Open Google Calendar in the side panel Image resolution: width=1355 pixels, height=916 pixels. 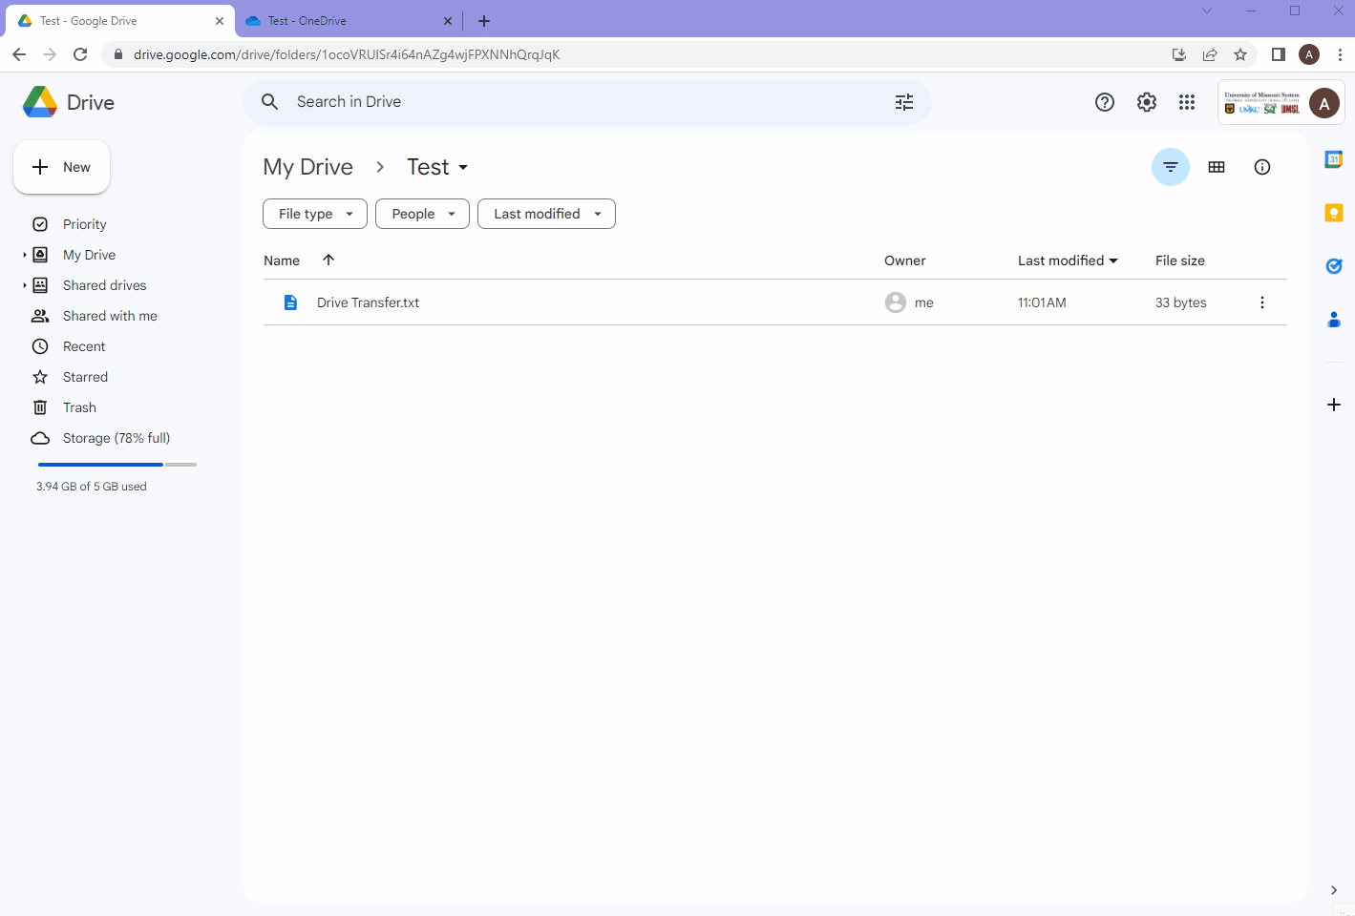click(x=1333, y=159)
